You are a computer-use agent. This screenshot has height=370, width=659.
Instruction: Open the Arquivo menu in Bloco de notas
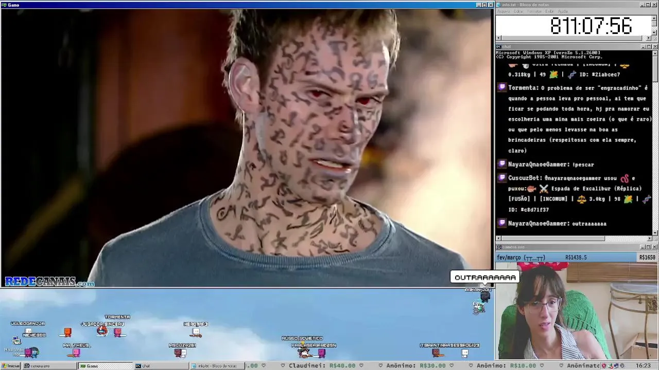[504, 11]
